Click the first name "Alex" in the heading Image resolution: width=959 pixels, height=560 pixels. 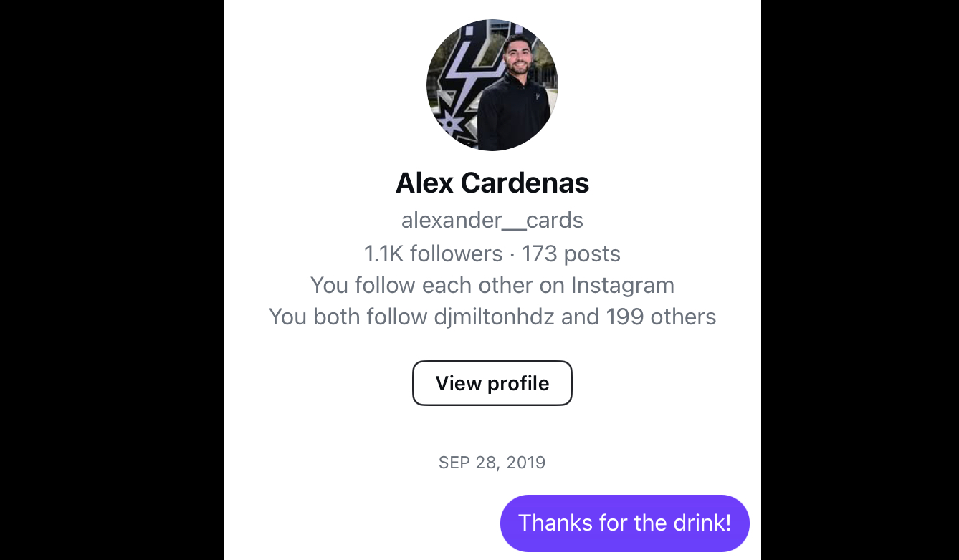(x=425, y=183)
